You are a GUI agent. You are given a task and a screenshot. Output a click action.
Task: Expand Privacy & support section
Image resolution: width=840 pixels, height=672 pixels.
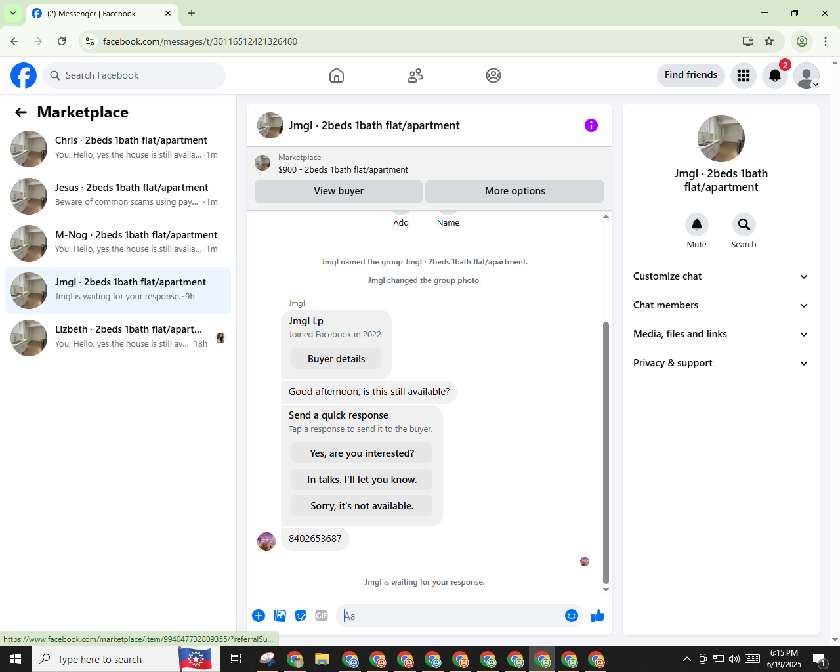coord(721,363)
